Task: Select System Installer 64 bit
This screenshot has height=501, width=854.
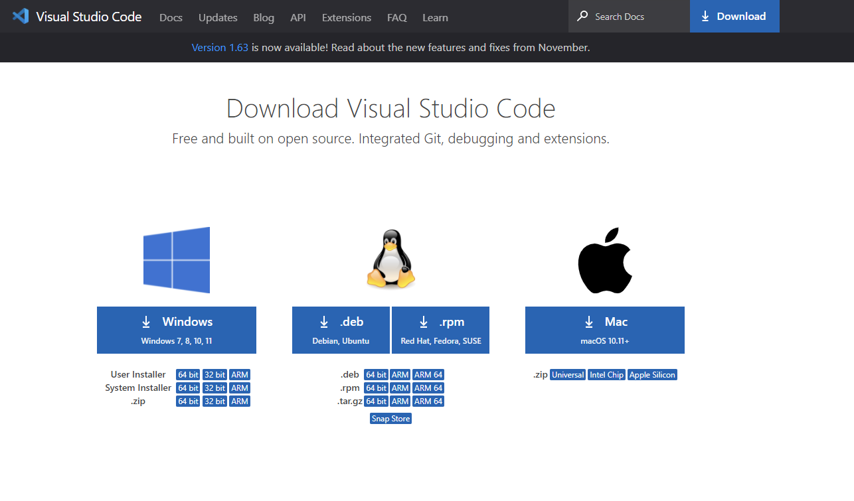Action: (188, 388)
